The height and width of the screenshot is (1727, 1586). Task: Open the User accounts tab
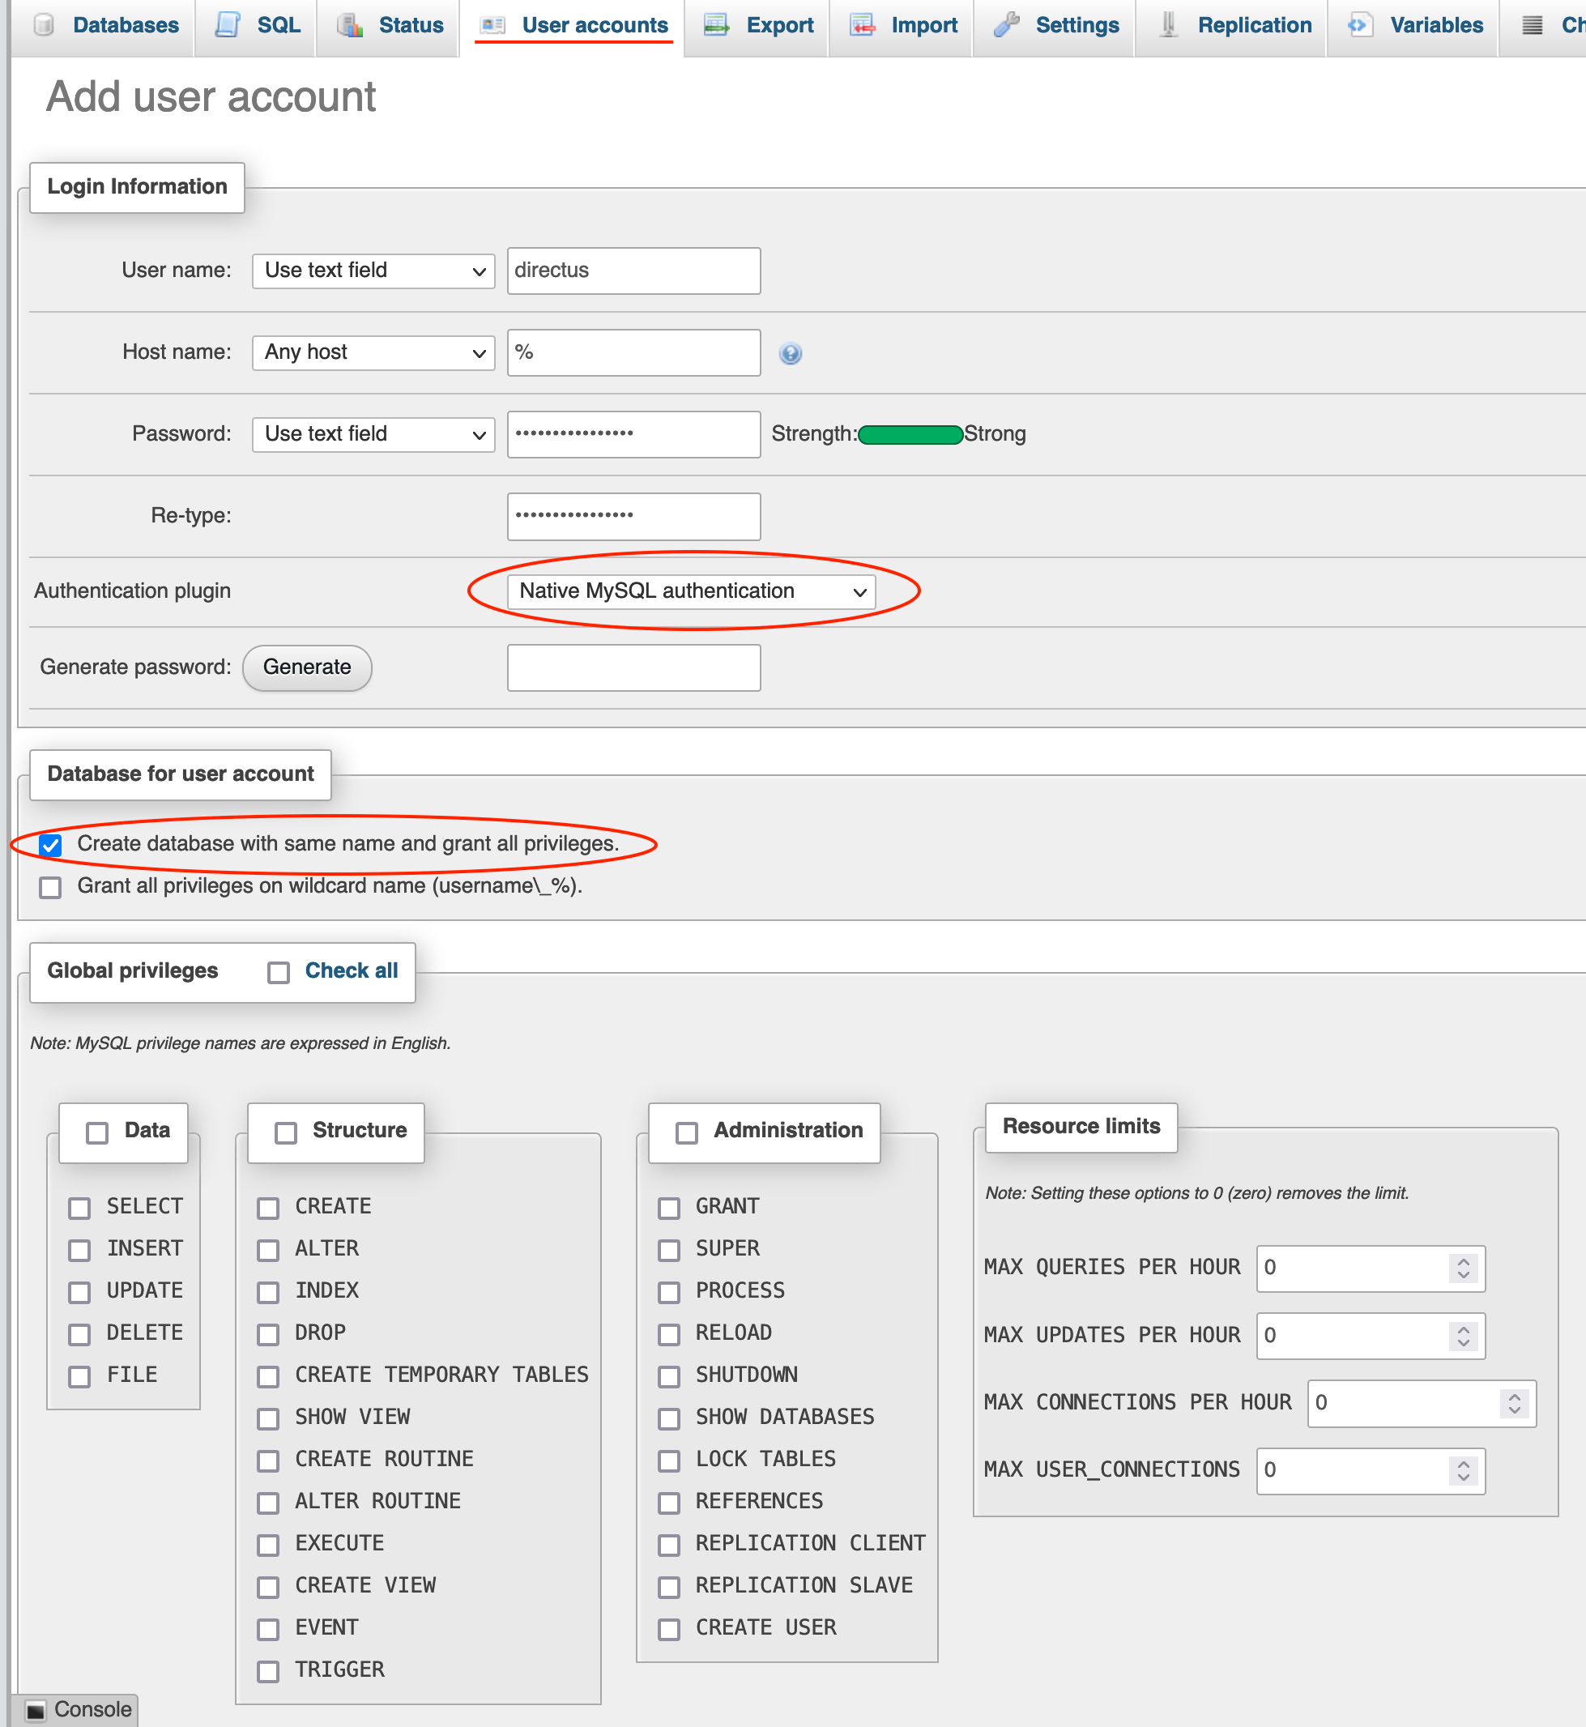coord(594,25)
